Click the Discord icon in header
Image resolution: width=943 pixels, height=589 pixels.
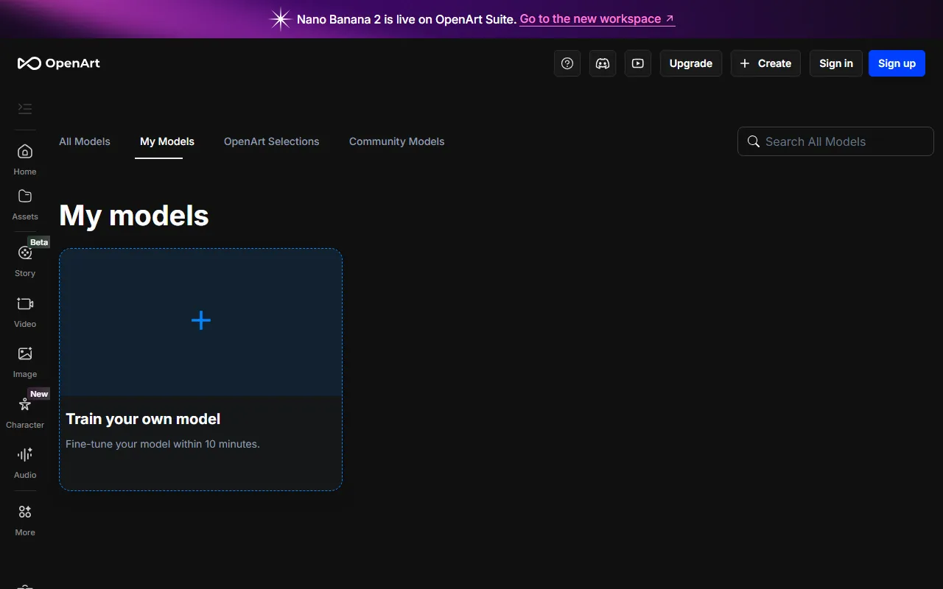603,63
